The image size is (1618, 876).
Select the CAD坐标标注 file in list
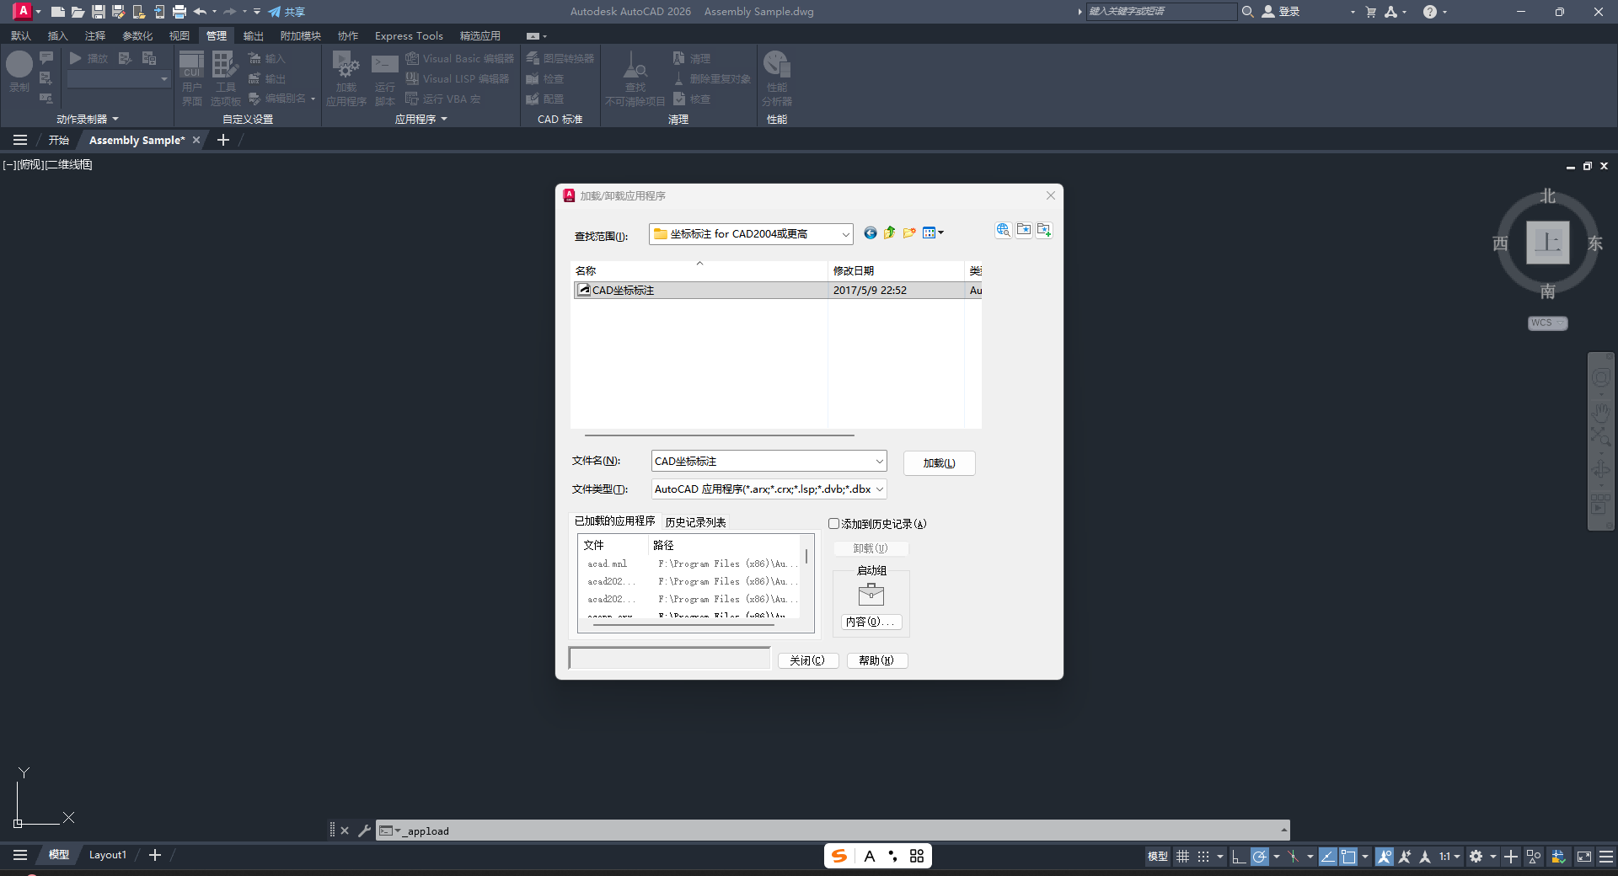(x=623, y=291)
